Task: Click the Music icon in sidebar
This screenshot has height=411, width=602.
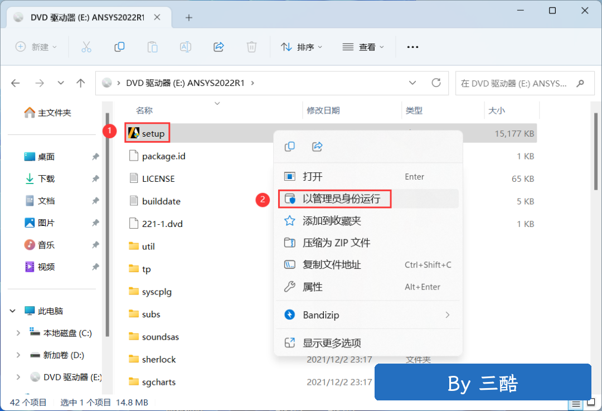Action: 30,245
